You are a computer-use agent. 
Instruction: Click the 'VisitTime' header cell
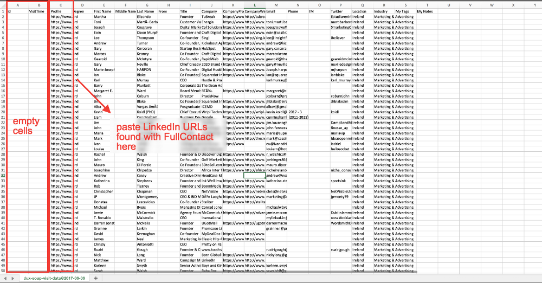pos(37,11)
